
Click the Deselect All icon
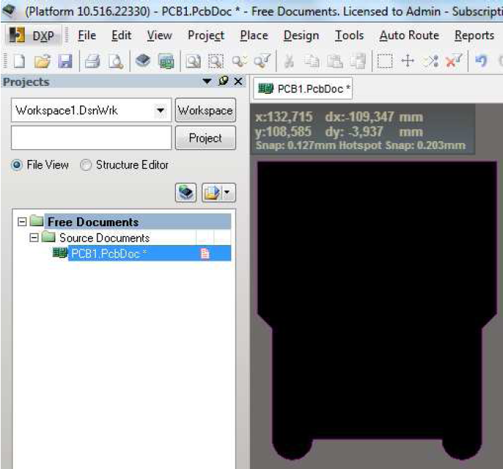tap(431, 60)
